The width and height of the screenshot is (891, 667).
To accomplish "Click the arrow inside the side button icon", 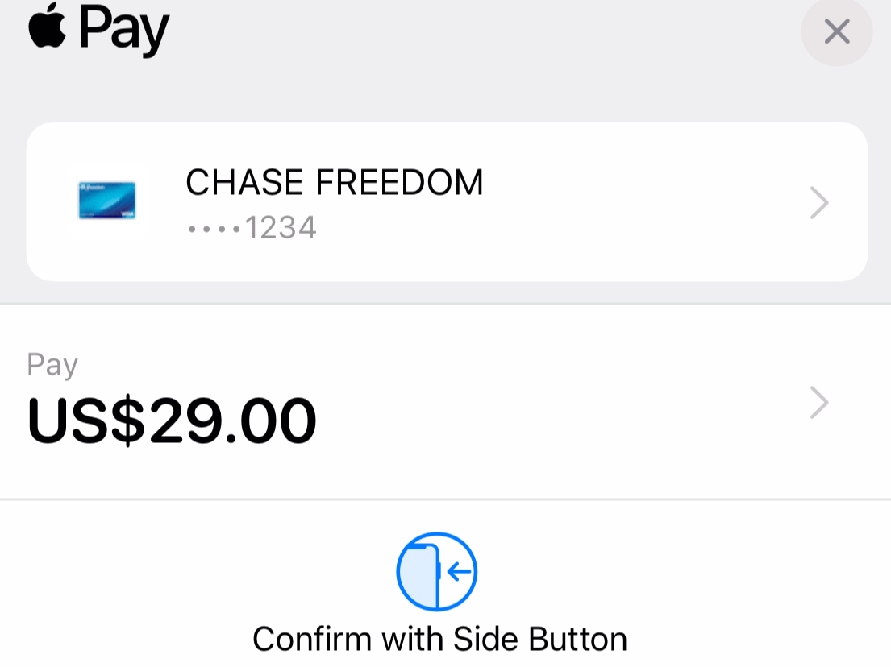I will tap(460, 572).
